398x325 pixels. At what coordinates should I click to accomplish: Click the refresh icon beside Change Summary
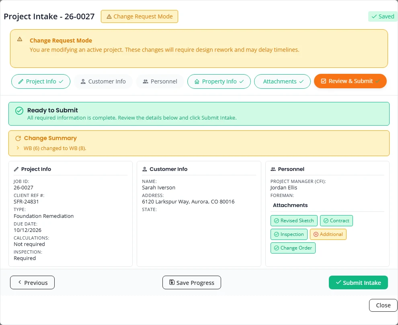click(18, 138)
